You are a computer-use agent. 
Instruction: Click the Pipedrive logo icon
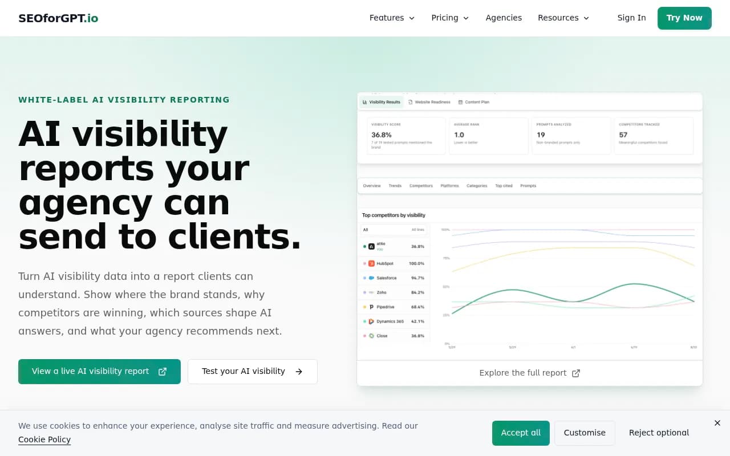click(371, 307)
